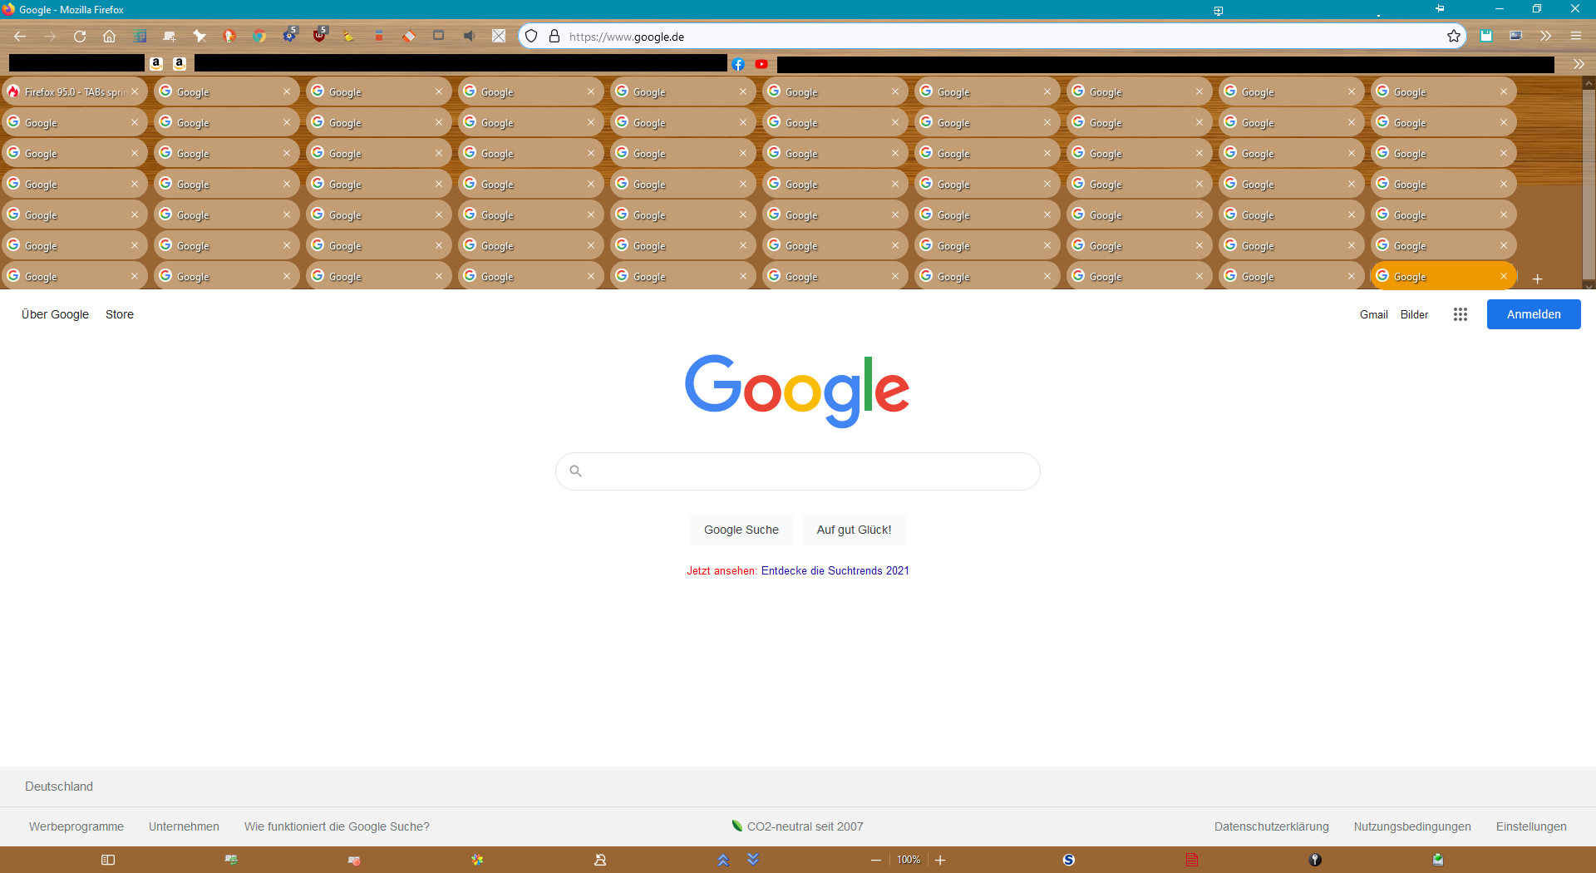Viewport: 1596px width, 873px height.
Task: Open tracking protection shield in address bar
Action: (x=531, y=37)
